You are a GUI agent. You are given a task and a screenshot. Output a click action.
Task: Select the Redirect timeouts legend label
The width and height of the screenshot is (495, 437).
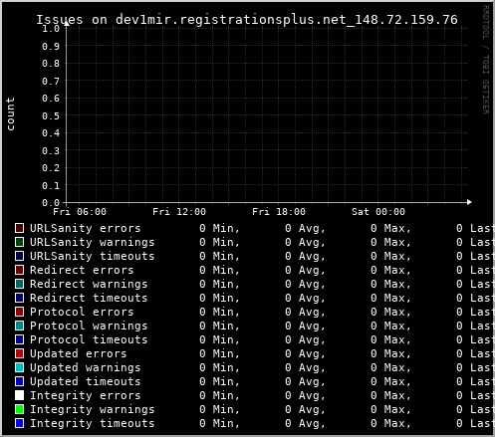click(x=89, y=298)
